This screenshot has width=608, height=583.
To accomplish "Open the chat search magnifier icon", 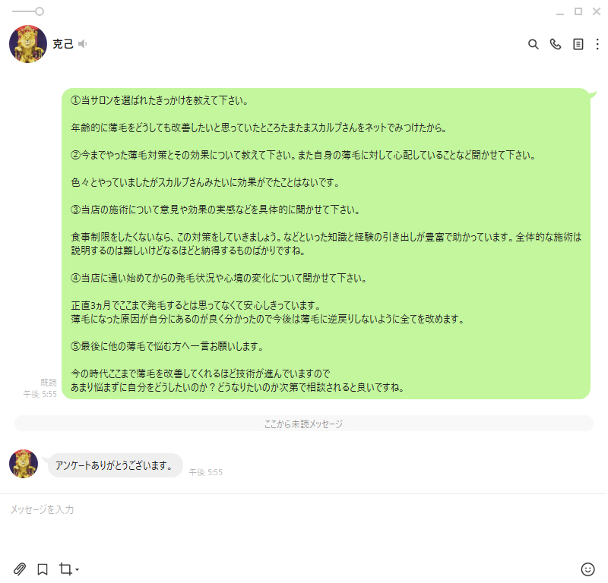I will point(534,44).
